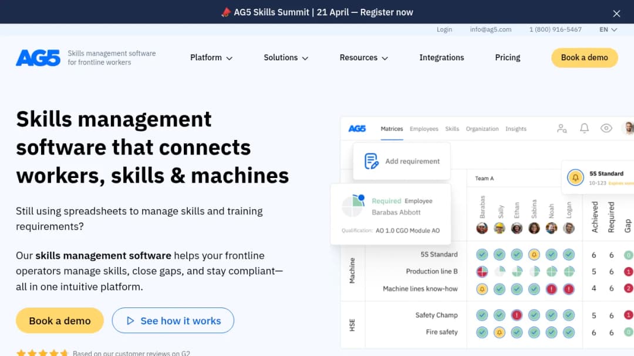Click Book a demo in the header
This screenshot has height=356, width=634.
click(x=584, y=57)
